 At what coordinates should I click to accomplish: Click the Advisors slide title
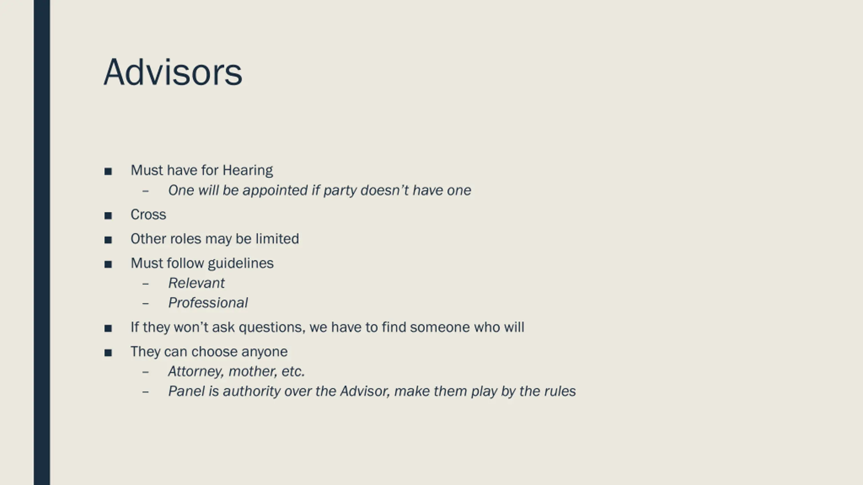tap(173, 72)
